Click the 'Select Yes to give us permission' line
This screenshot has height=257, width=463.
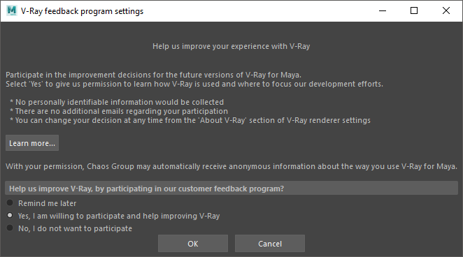[194, 84]
